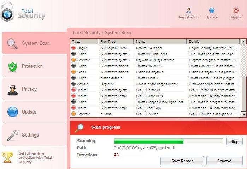Click 'Rogue Security Software: fak...' details
The height and width of the screenshot is (169, 247).
point(213,48)
